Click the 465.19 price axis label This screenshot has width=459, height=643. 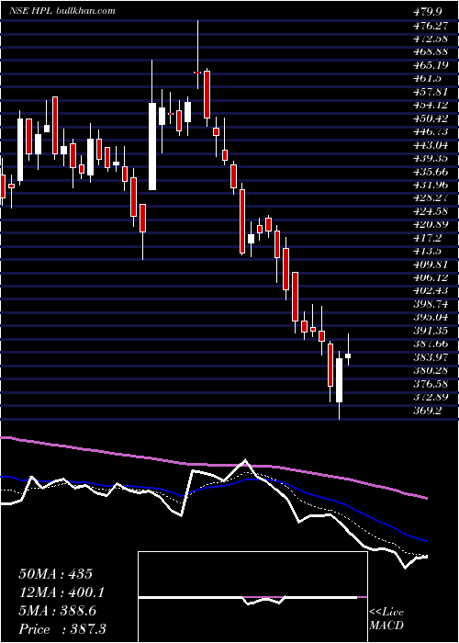coord(431,65)
